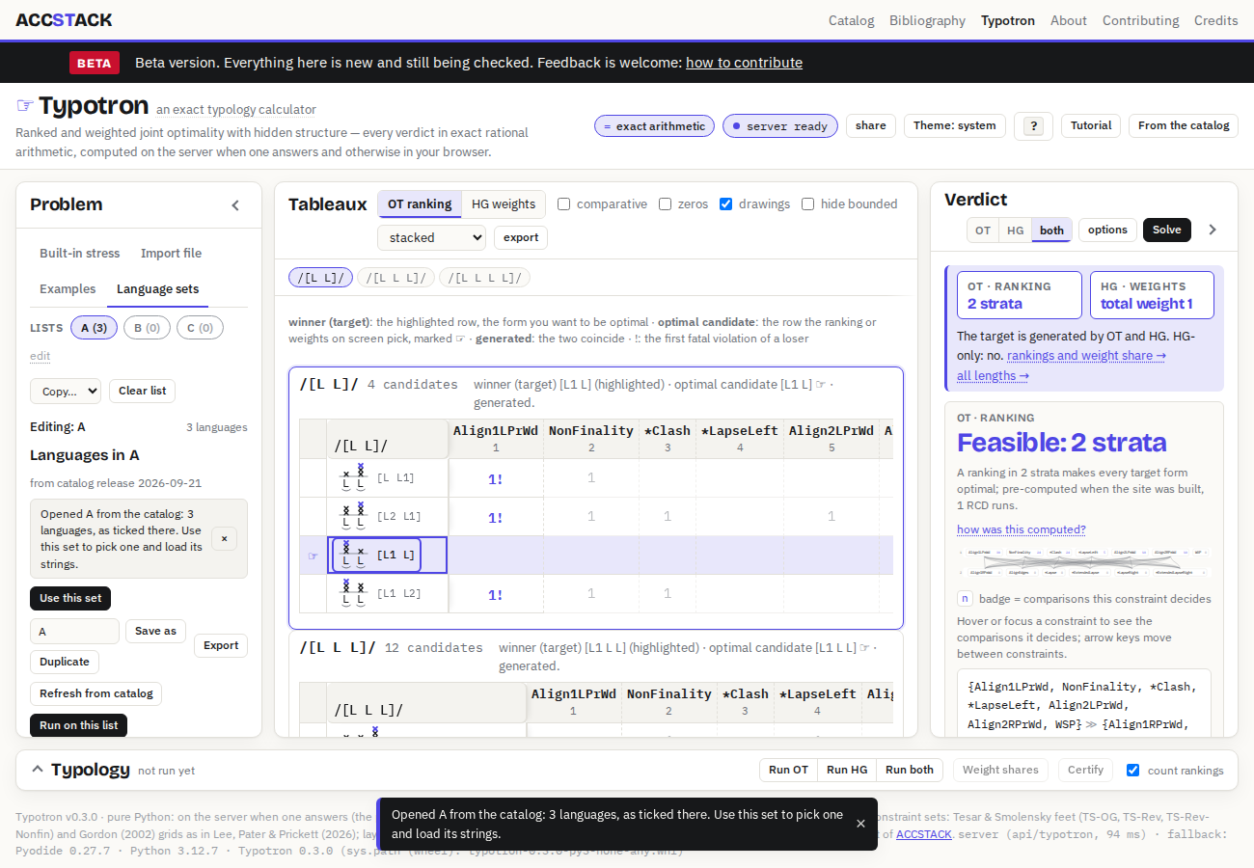Viewport: 1254px width, 868px height.
Task: Jump to the /[L L L L]/ tableau chip
Action: pyautogui.click(x=484, y=278)
